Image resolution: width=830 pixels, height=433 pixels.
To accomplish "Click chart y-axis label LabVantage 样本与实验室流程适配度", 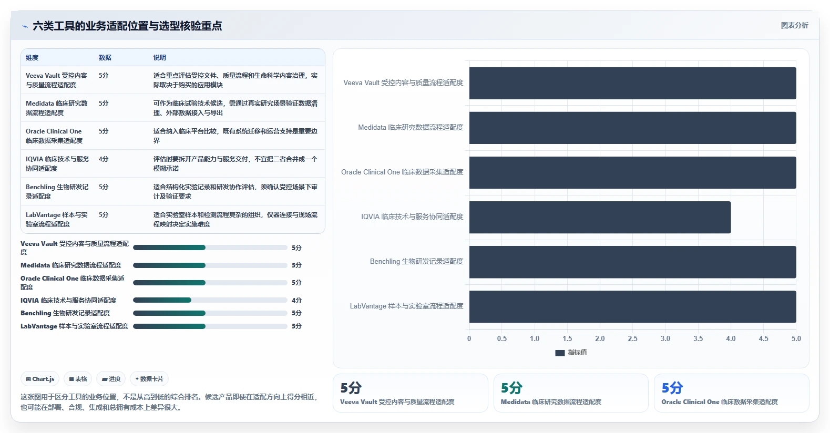I will click(407, 306).
